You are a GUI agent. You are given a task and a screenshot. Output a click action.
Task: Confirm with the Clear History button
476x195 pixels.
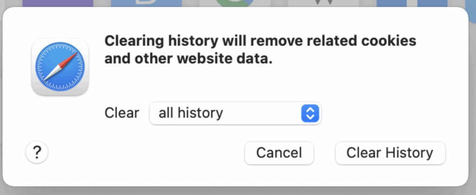390,153
